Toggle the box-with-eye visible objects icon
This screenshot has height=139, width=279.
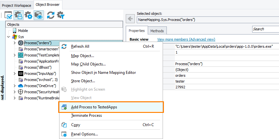point(38,15)
